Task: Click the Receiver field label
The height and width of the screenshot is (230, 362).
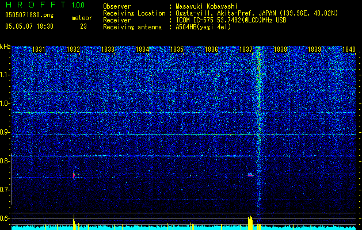Action: [x=117, y=20]
